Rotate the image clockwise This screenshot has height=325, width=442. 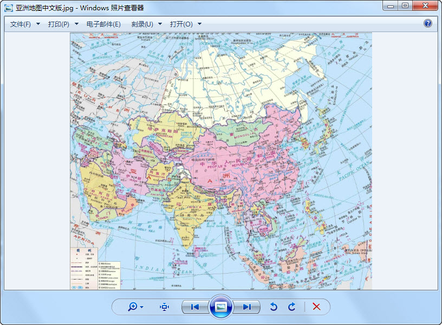[x=292, y=307]
